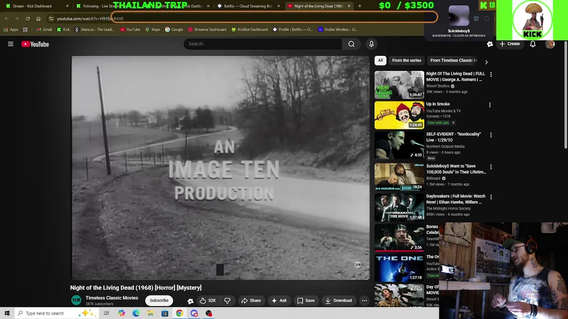568x319 pixels.
Task: Close Stream - Kick Dashboard tab
Action: (67, 6)
